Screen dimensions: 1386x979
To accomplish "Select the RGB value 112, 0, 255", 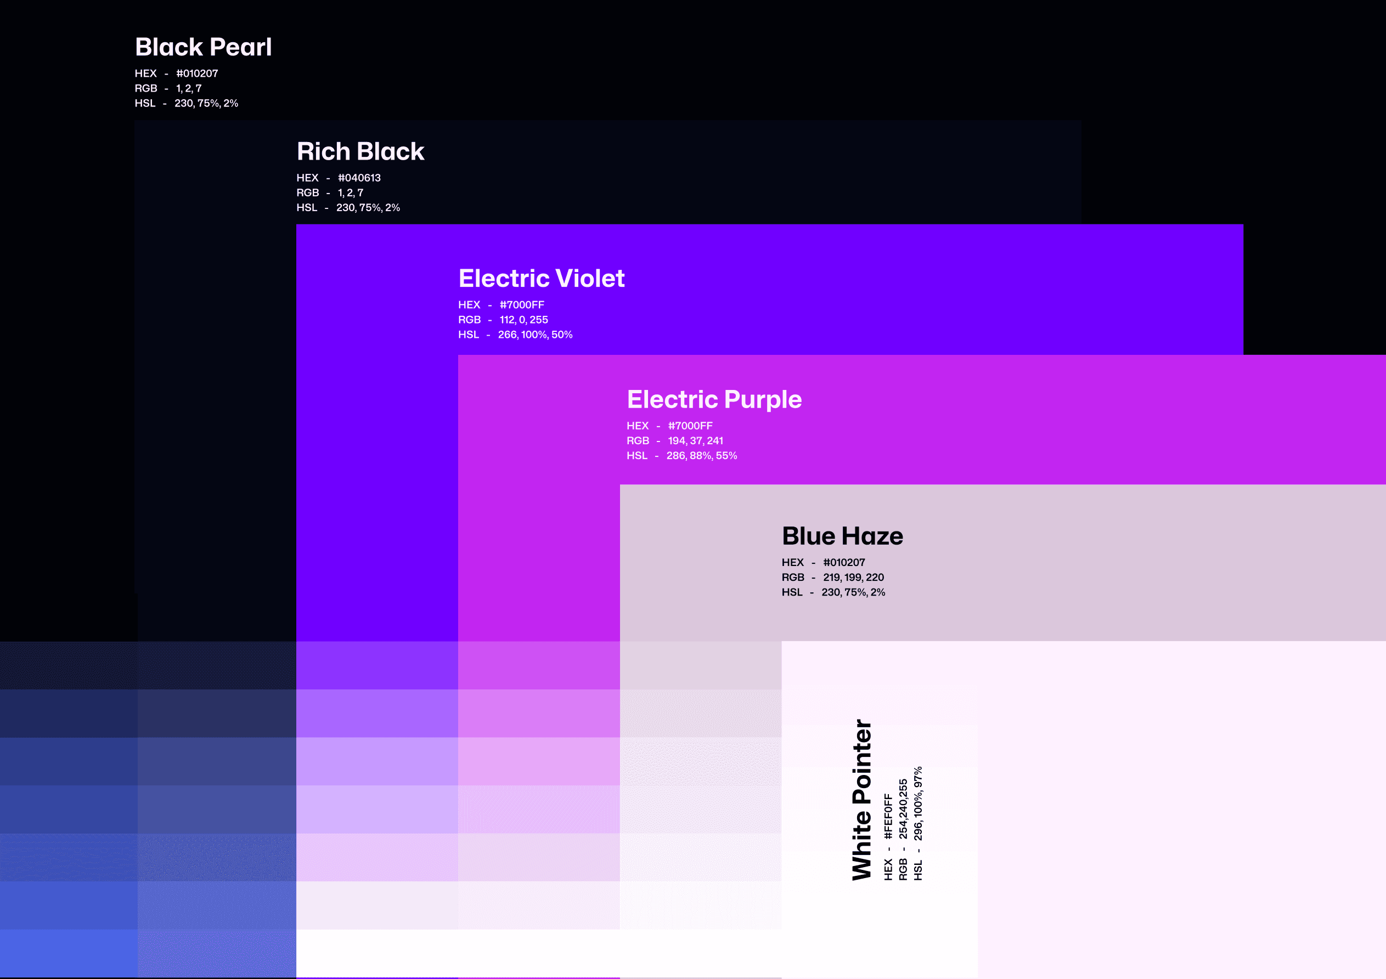I will [523, 320].
